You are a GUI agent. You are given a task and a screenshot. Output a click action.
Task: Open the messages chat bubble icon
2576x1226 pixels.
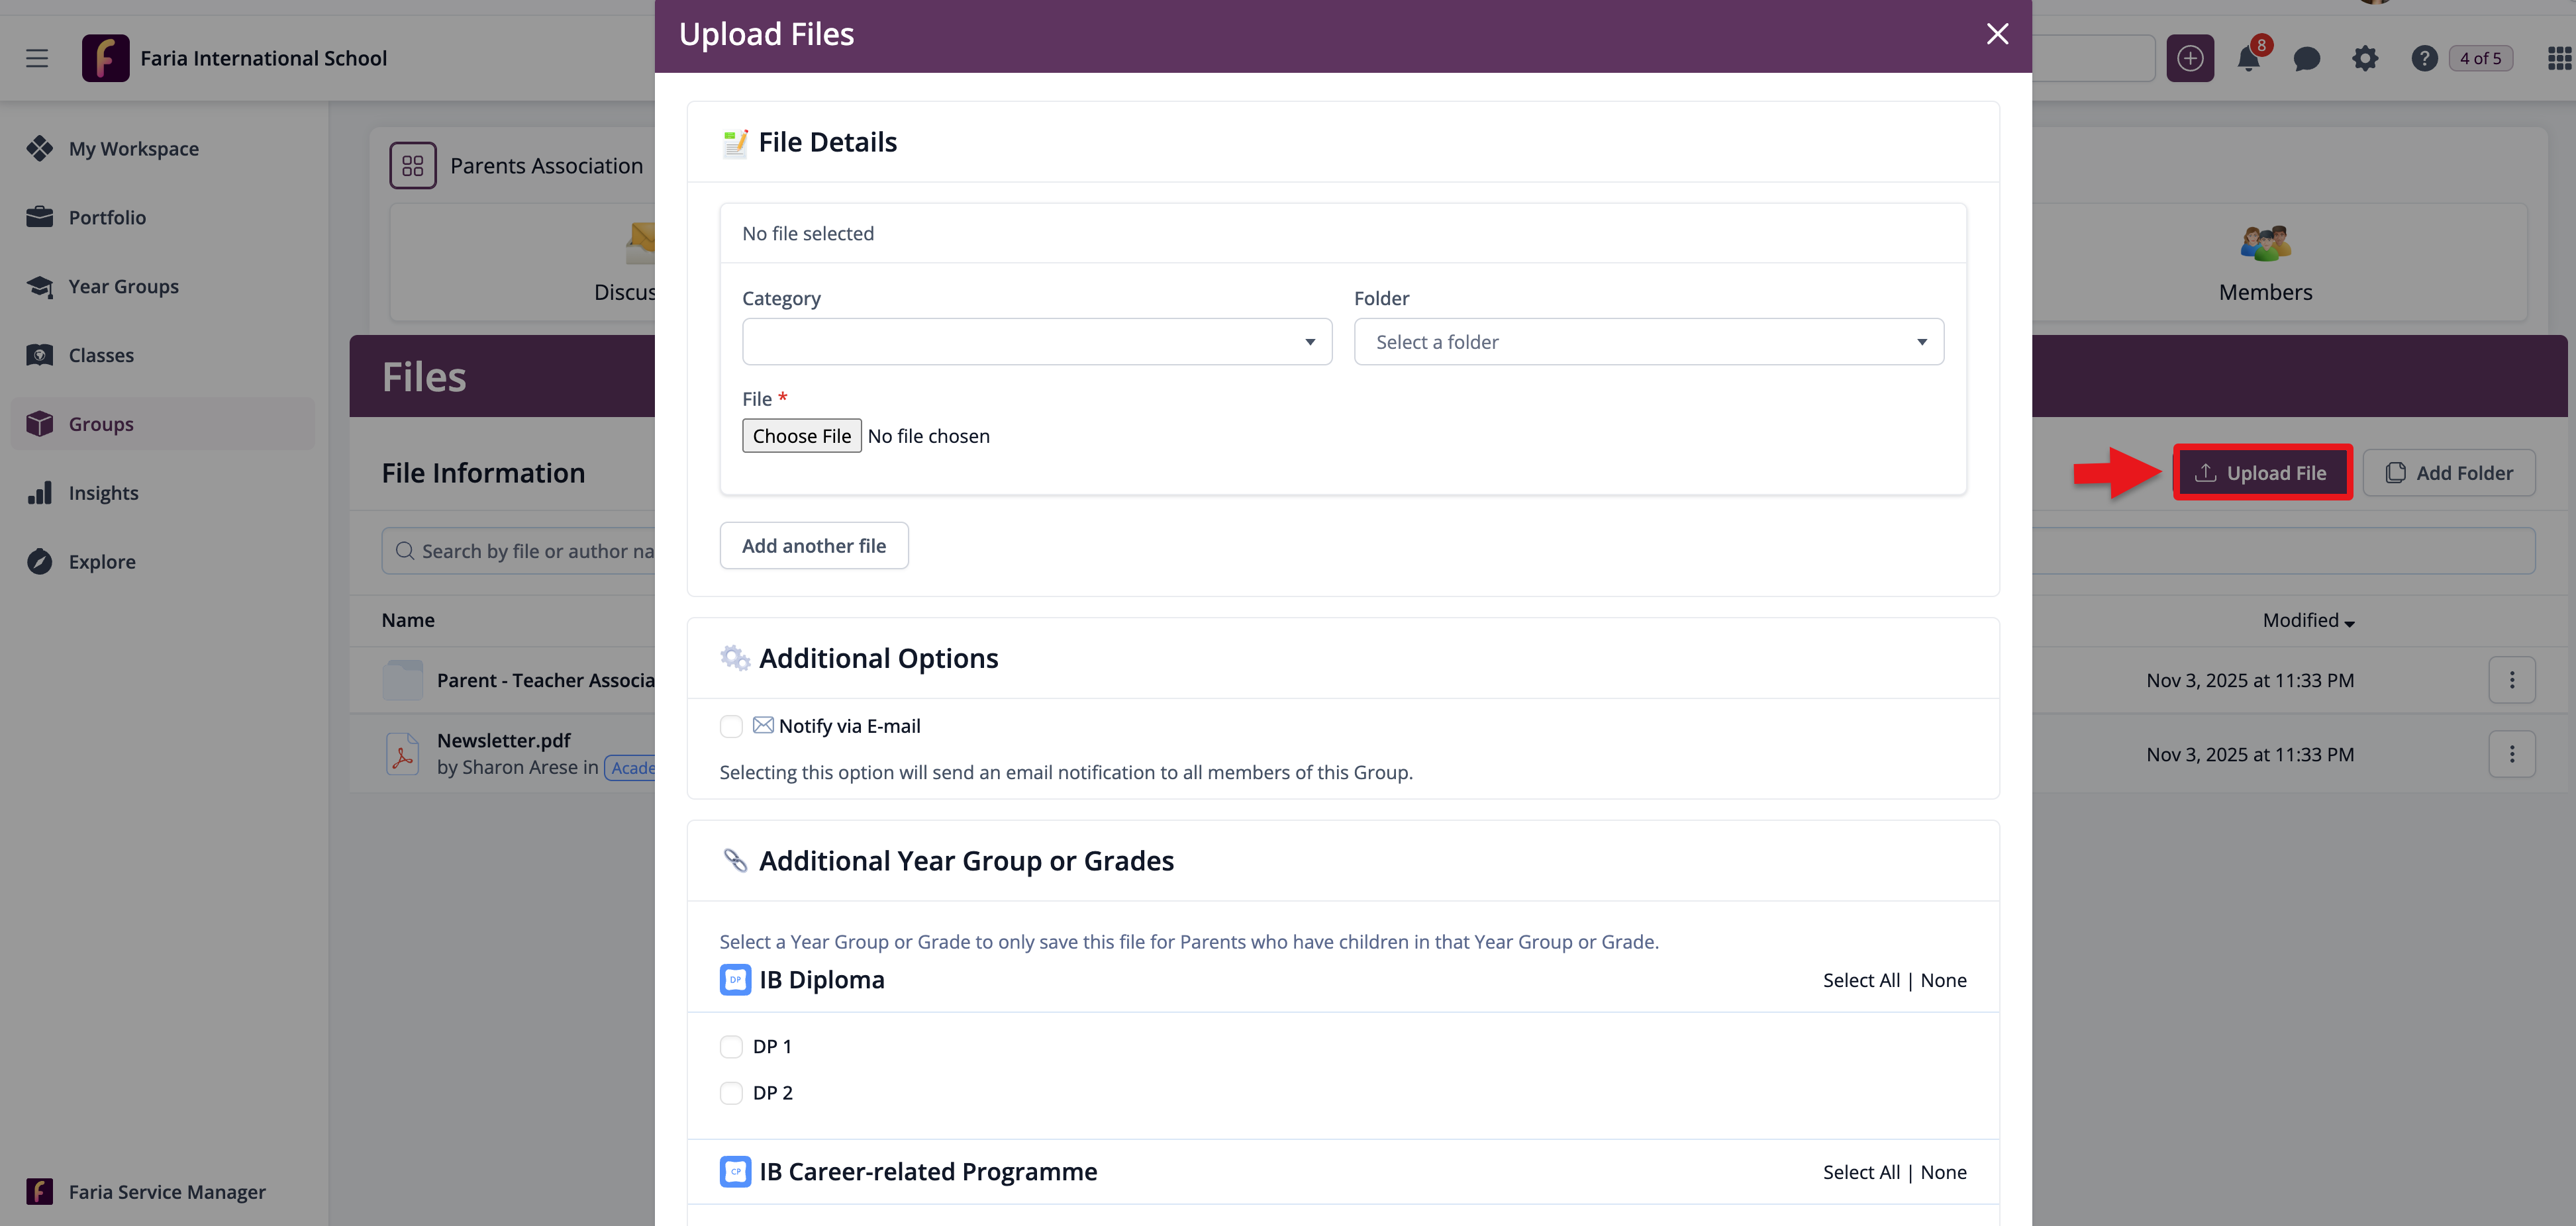click(2306, 59)
